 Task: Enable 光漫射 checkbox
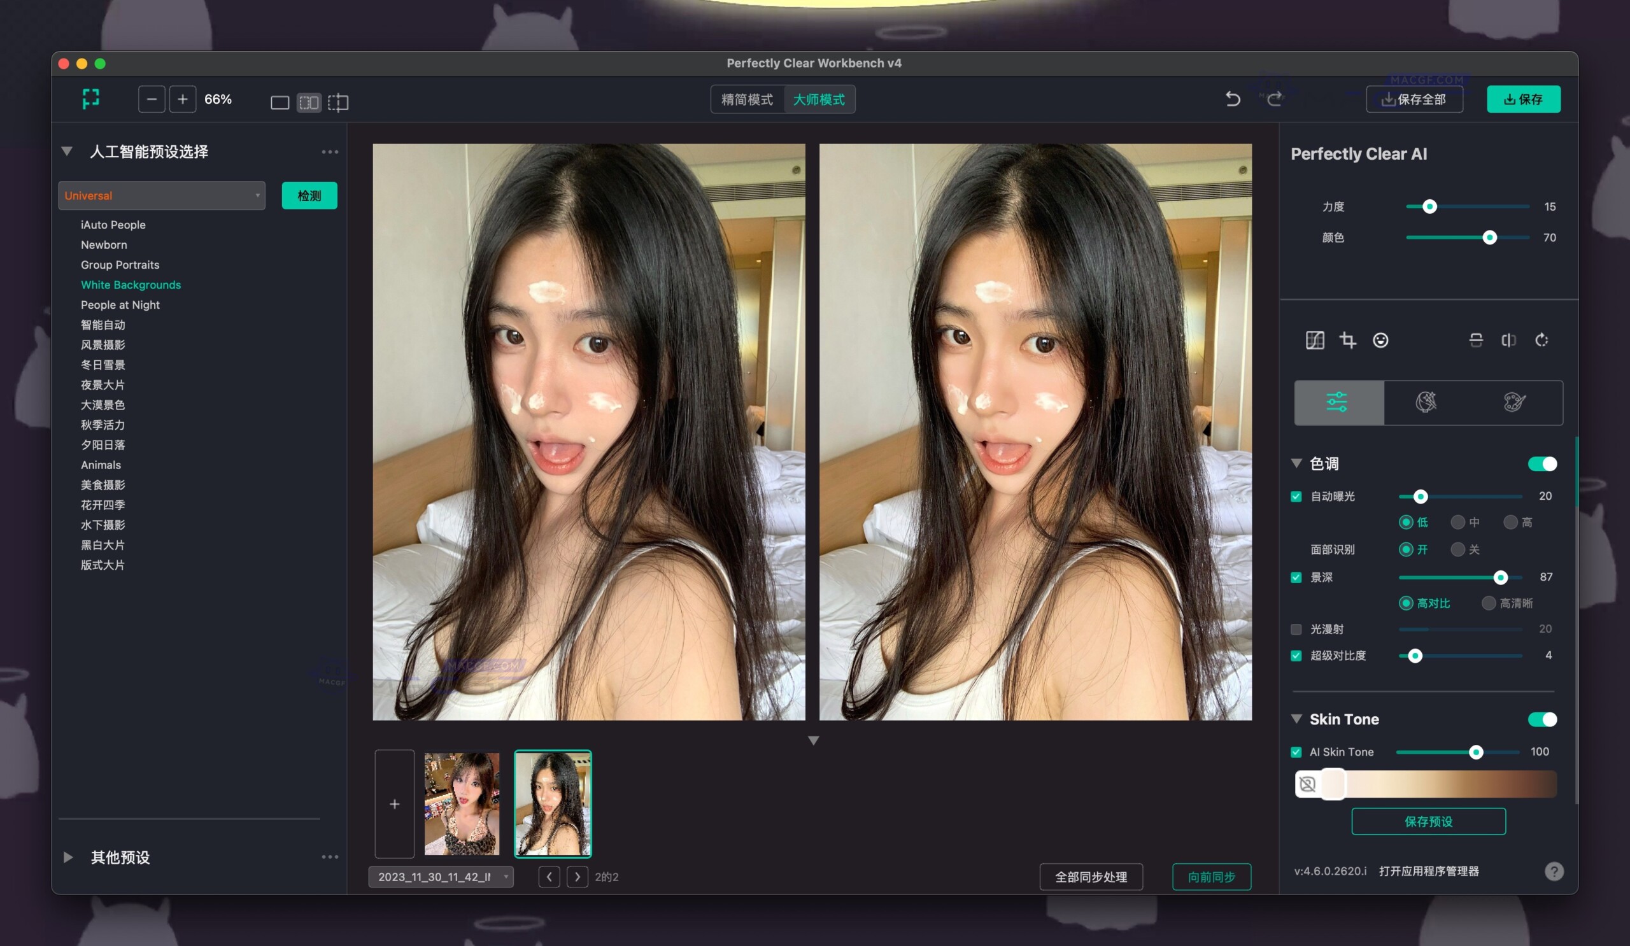click(1296, 628)
